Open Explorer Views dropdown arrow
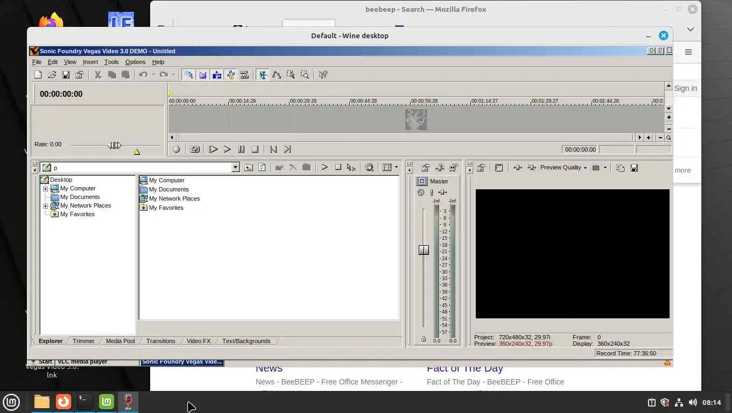Viewport: 732px width, 413px height. click(x=396, y=167)
